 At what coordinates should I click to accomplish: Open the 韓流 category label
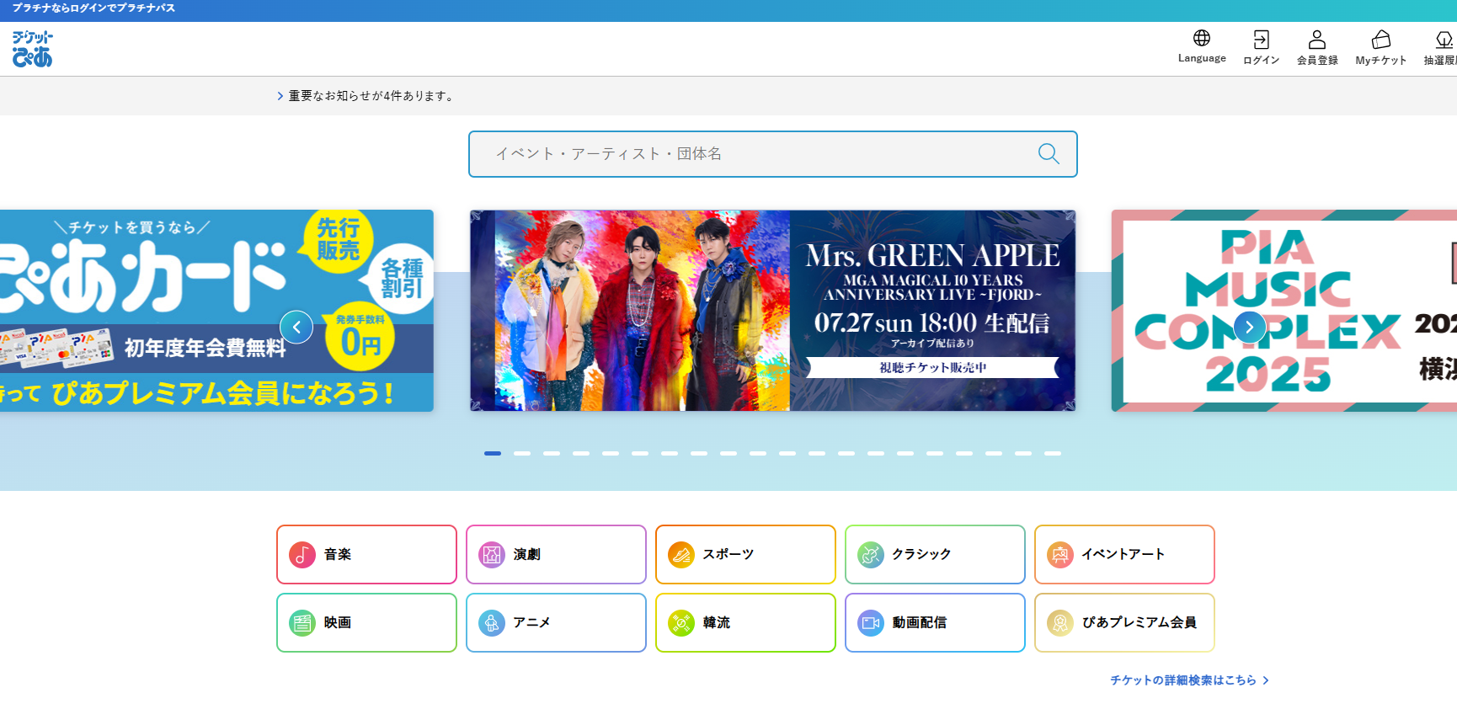tap(717, 622)
